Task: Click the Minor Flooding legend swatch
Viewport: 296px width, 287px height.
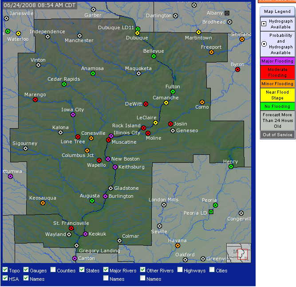Action: tap(277, 84)
